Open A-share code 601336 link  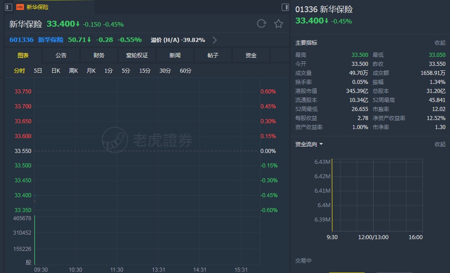(22, 40)
